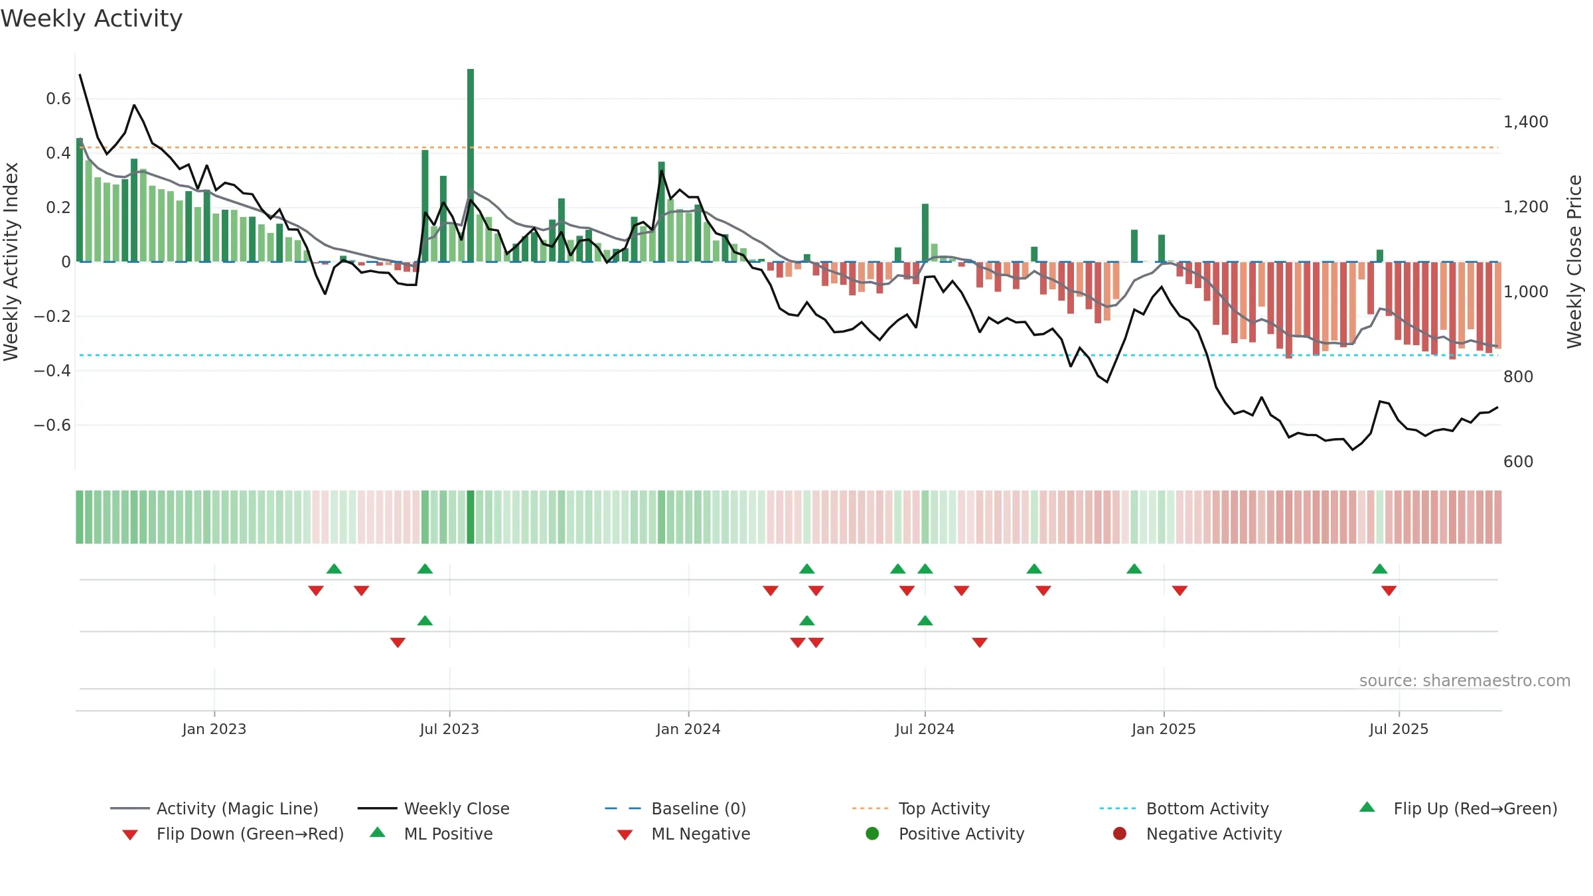
Task: Click the Positive Activity legend entry
Action: tap(945, 834)
